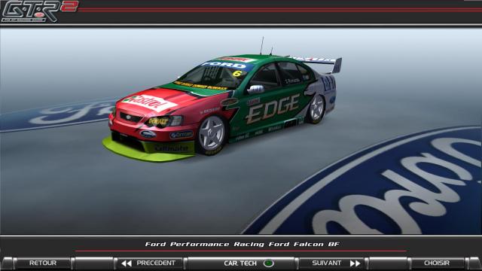The image size is (482, 271).
Task: Click the double-right arrow icon beside SUIVANT
Action: pyautogui.click(x=355, y=263)
